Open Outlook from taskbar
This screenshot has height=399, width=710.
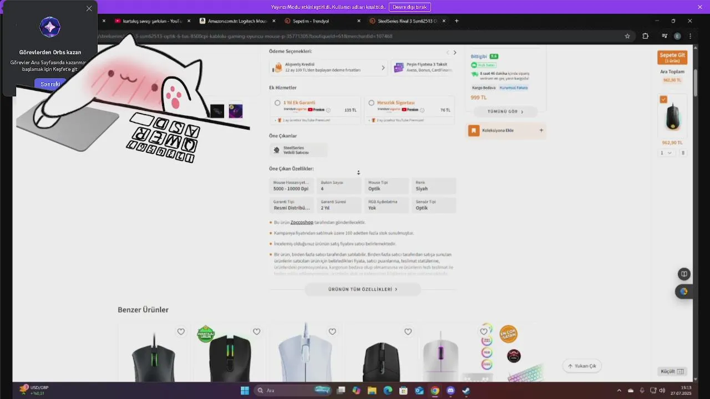coord(419,390)
